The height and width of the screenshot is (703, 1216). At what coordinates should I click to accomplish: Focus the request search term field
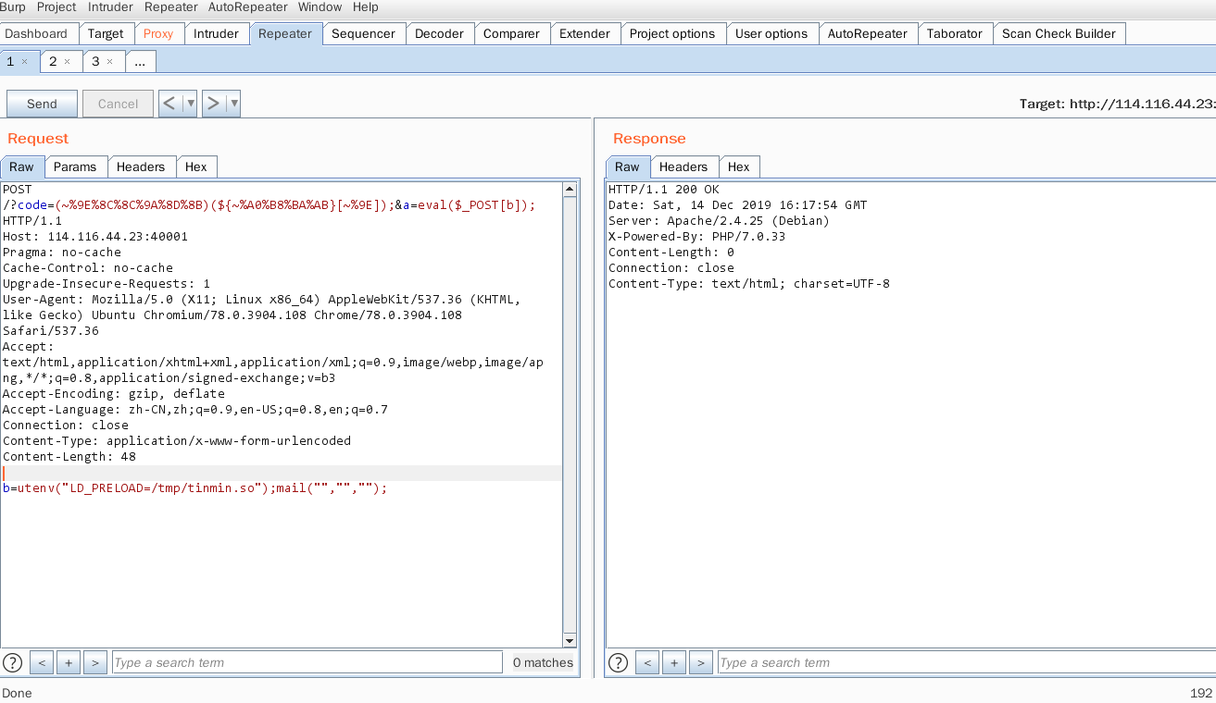coord(307,662)
